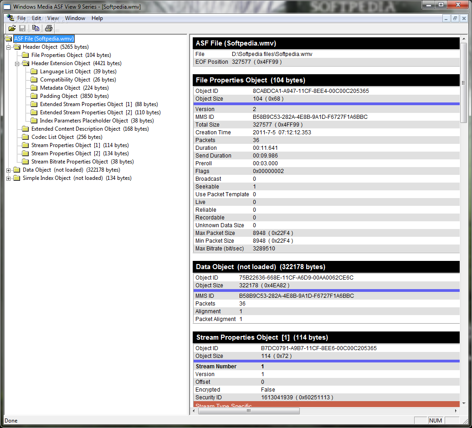Click the folder icon of Metadata Object
The width and height of the screenshot is (472, 428).
pyautogui.click(x=34, y=88)
